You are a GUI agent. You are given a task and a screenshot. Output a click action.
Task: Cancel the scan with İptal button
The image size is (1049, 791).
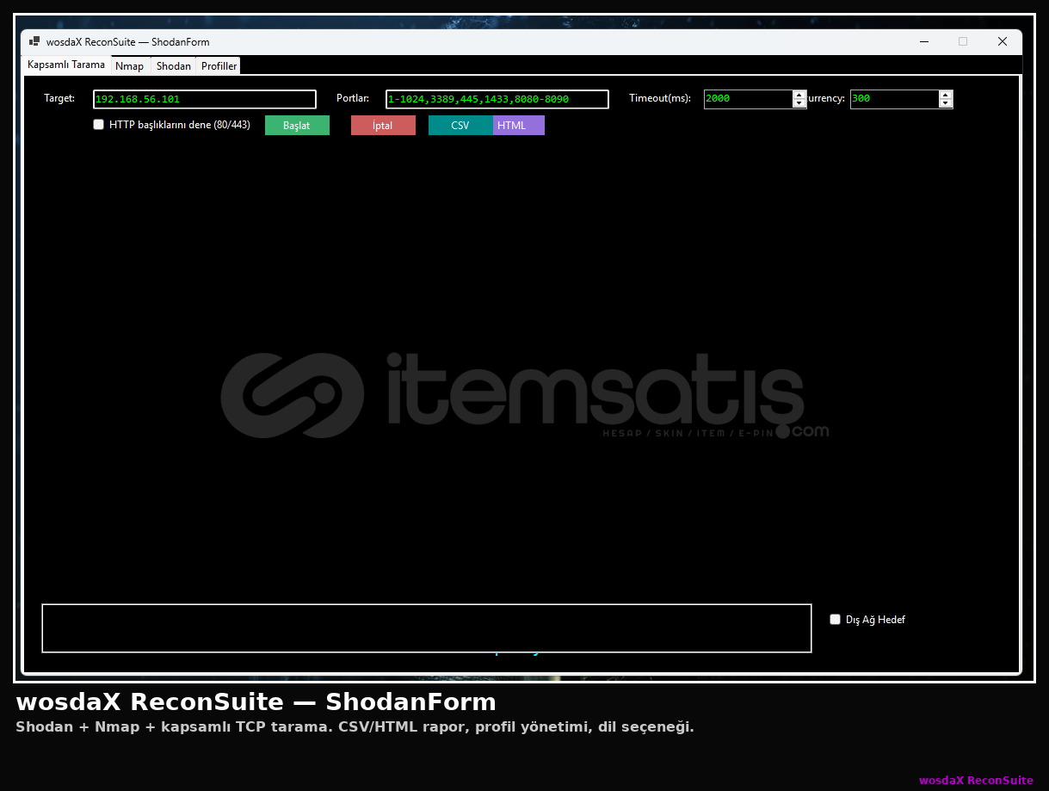pyautogui.click(x=383, y=126)
